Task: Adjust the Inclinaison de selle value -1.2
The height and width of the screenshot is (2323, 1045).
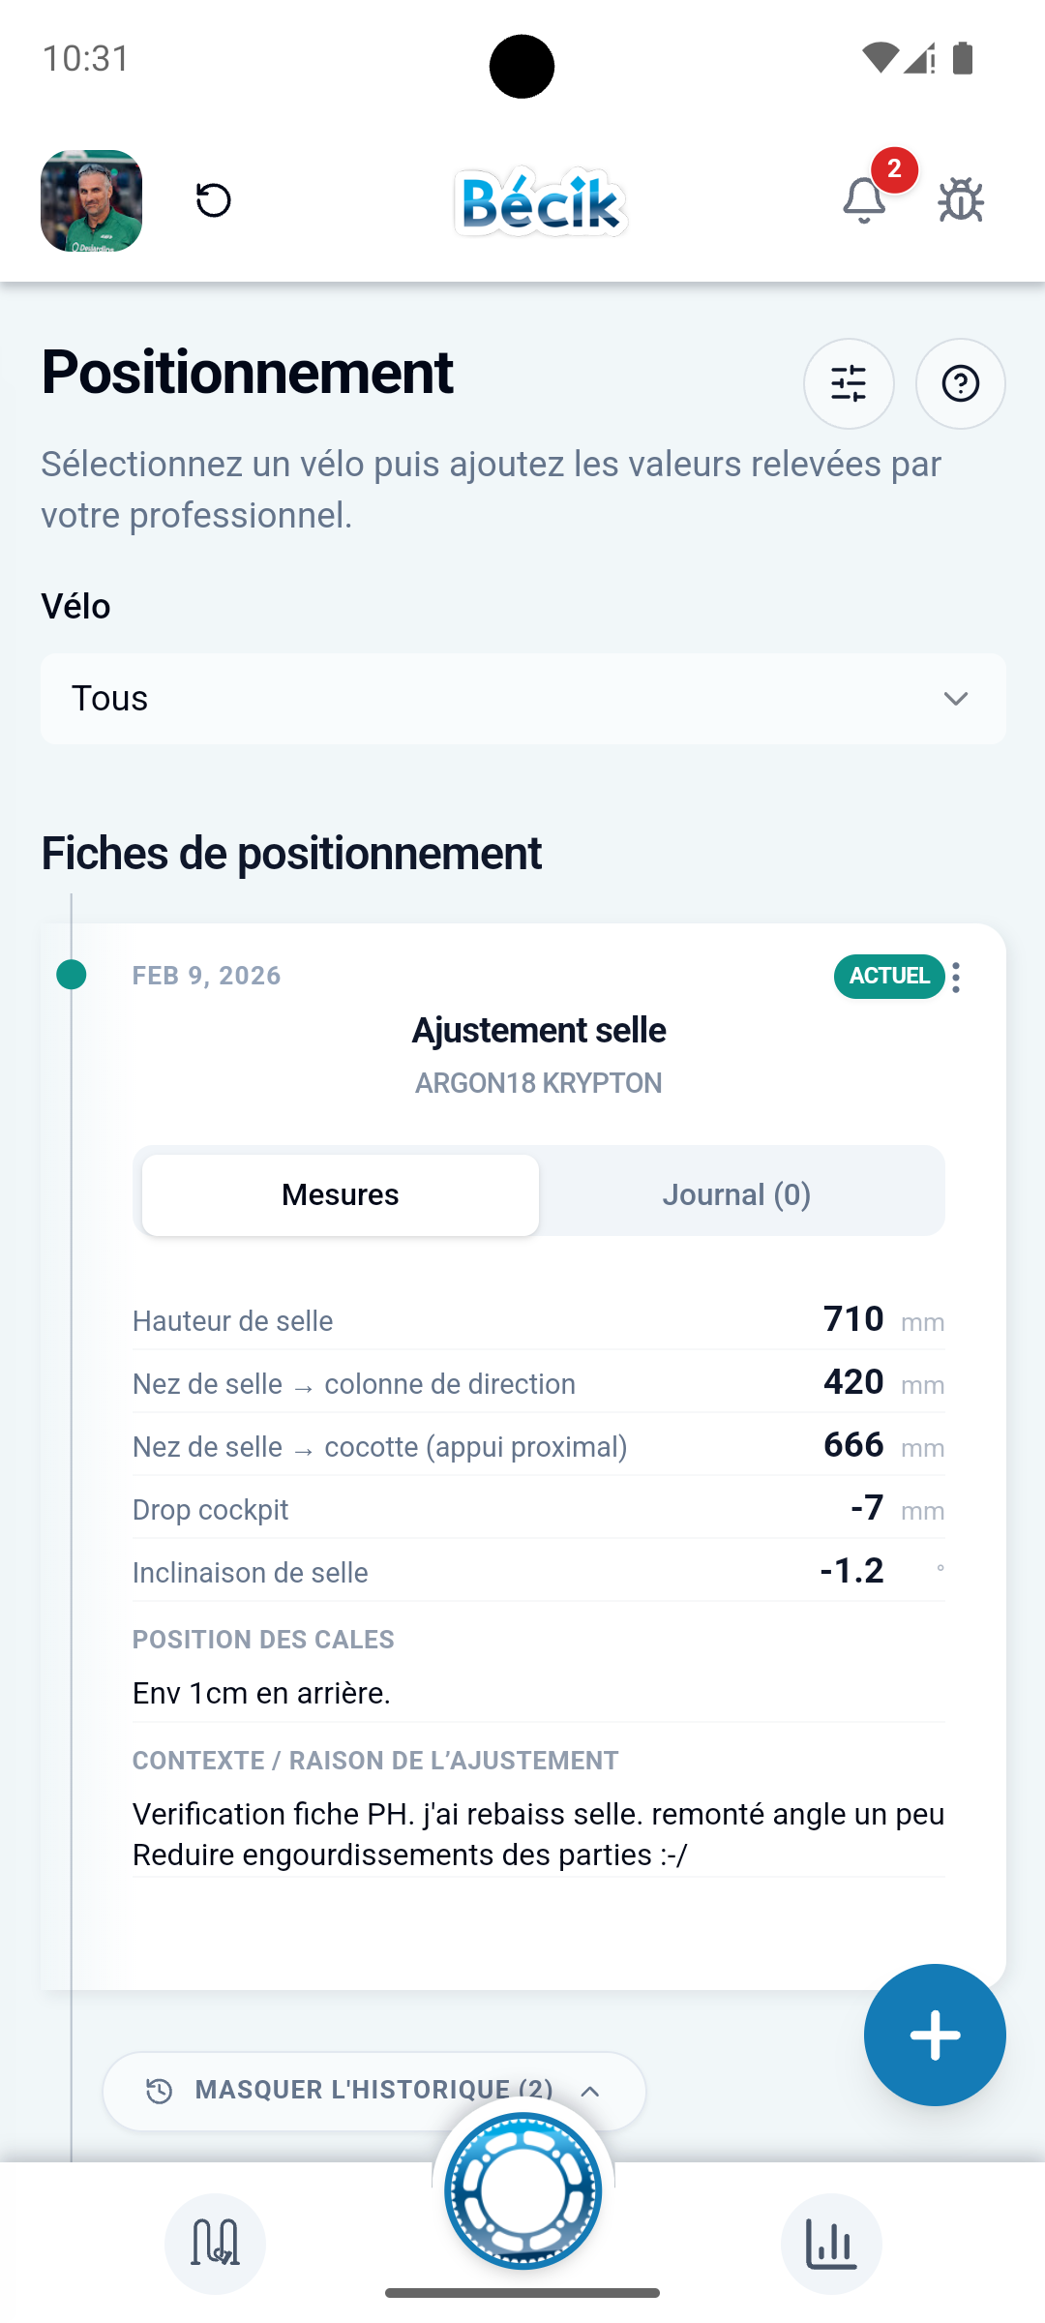Action: point(851,1570)
